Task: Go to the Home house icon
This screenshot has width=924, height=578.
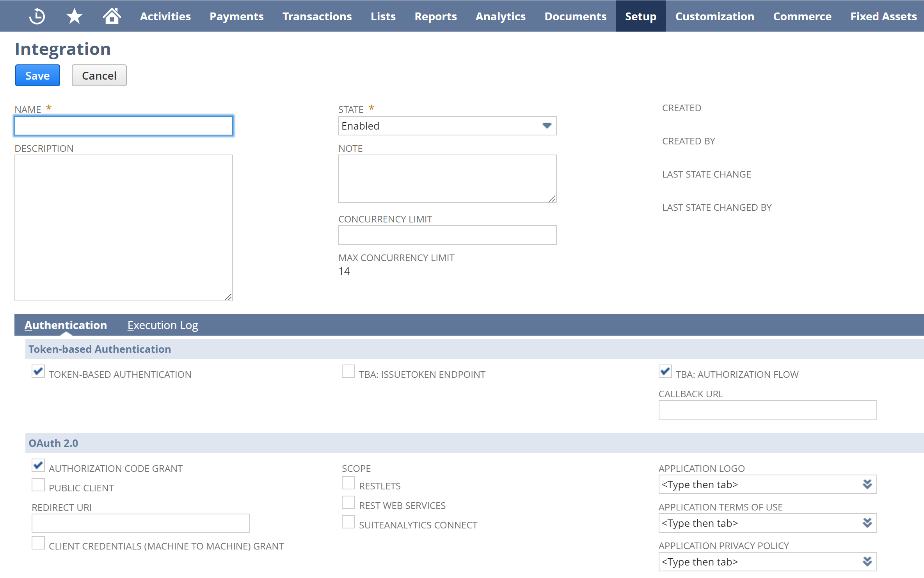Action: coord(112,16)
